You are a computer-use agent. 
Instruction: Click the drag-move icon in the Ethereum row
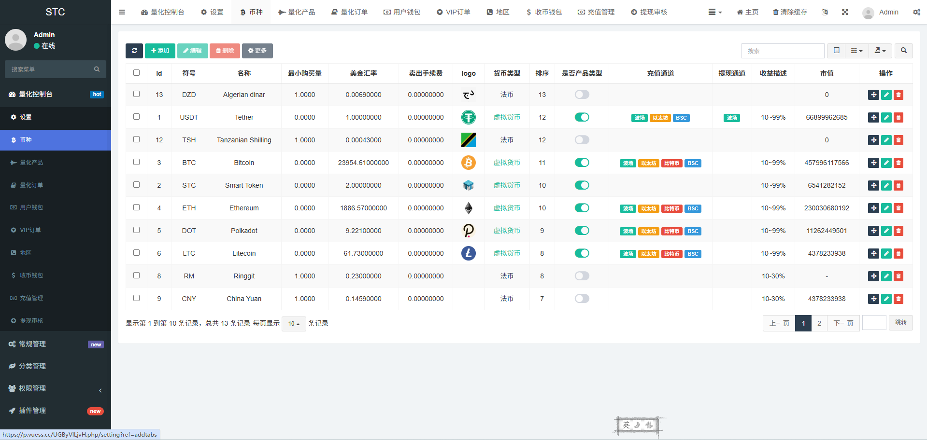(873, 208)
